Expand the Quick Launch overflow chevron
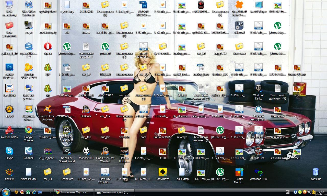Screen dimensions: 327x196 50,192
